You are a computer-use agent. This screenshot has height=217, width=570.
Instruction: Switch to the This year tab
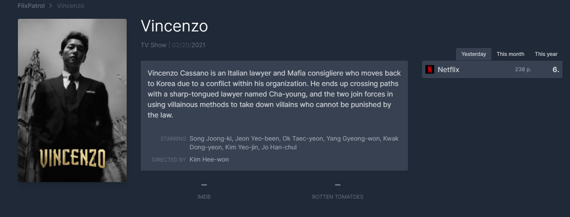546,54
